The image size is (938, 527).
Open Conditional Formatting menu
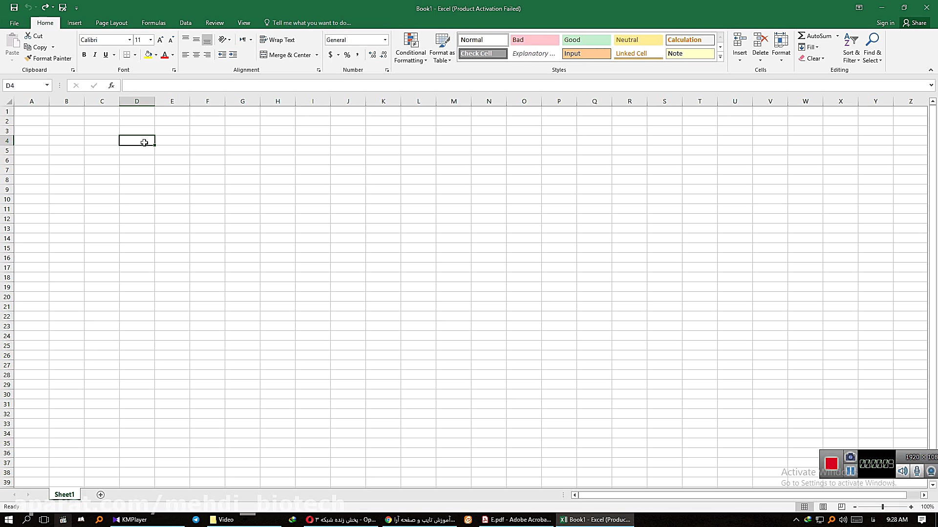point(411,48)
